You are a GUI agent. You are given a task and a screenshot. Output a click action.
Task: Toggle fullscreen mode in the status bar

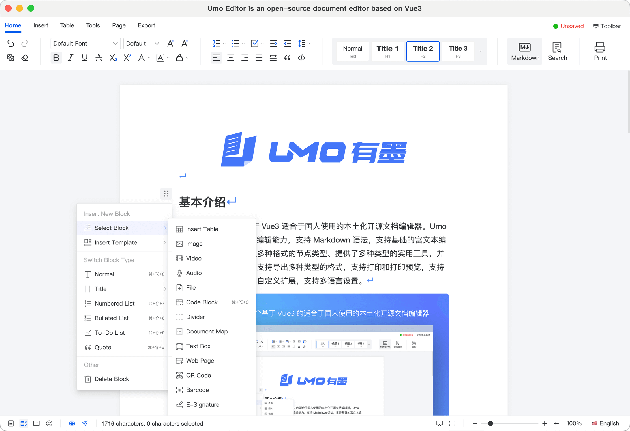pyautogui.click(x=452, y=423)
